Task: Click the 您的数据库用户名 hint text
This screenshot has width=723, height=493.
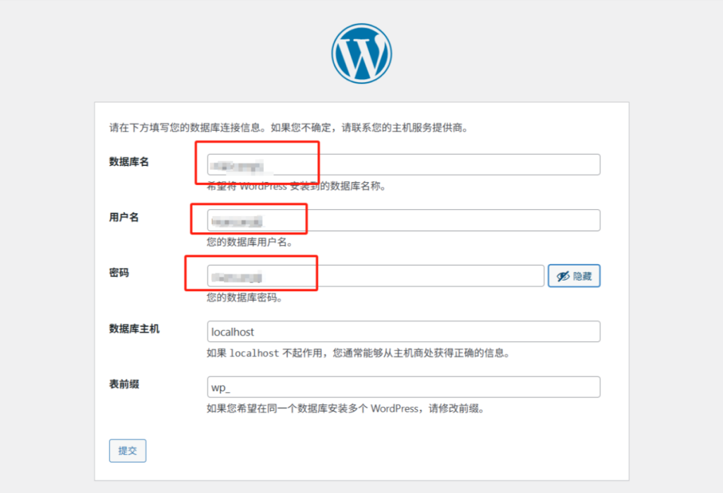Action: pyautogui.click(x=249, y=242)
